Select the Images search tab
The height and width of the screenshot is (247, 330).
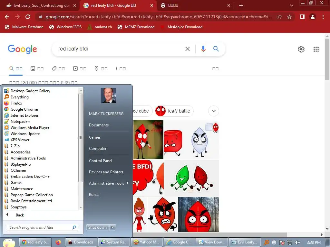pos(37,69)
